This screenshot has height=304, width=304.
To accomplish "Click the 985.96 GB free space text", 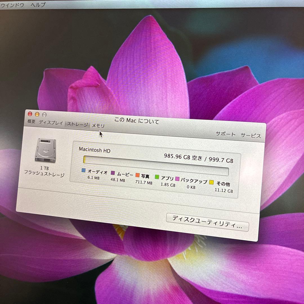I will 183,157.
